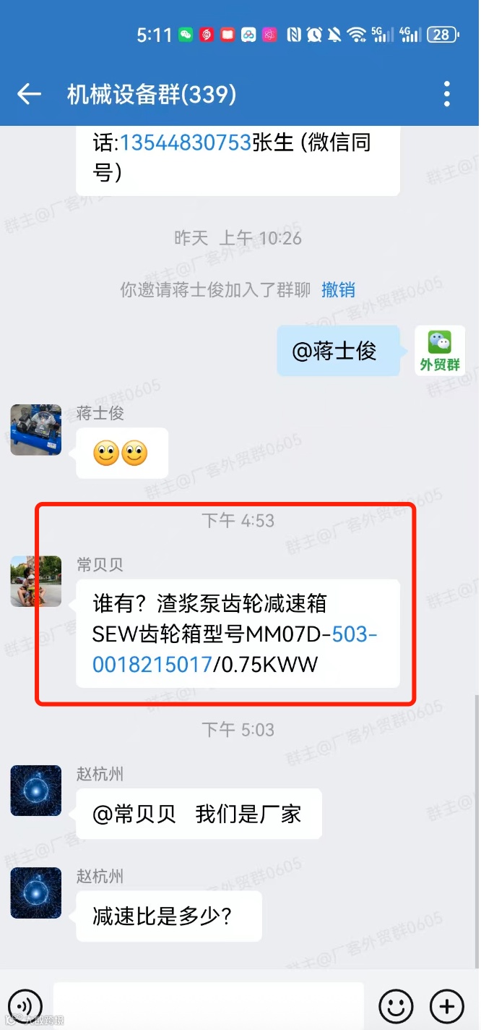Tap the 机械设备群(339) group title
481x1030 pixels.
coord(152,94)
